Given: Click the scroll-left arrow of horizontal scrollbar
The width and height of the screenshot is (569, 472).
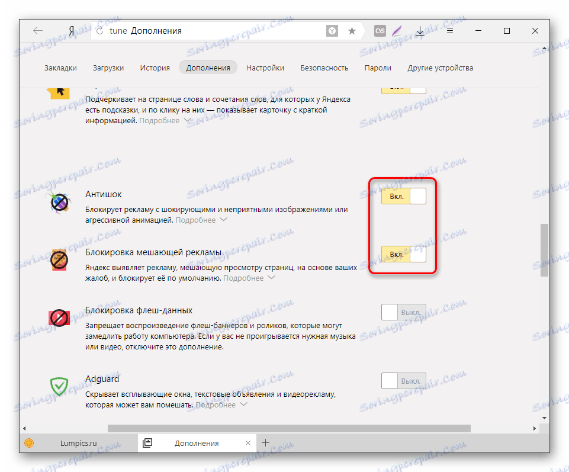Looking at the screenshot, I should (x=24, y=428).
